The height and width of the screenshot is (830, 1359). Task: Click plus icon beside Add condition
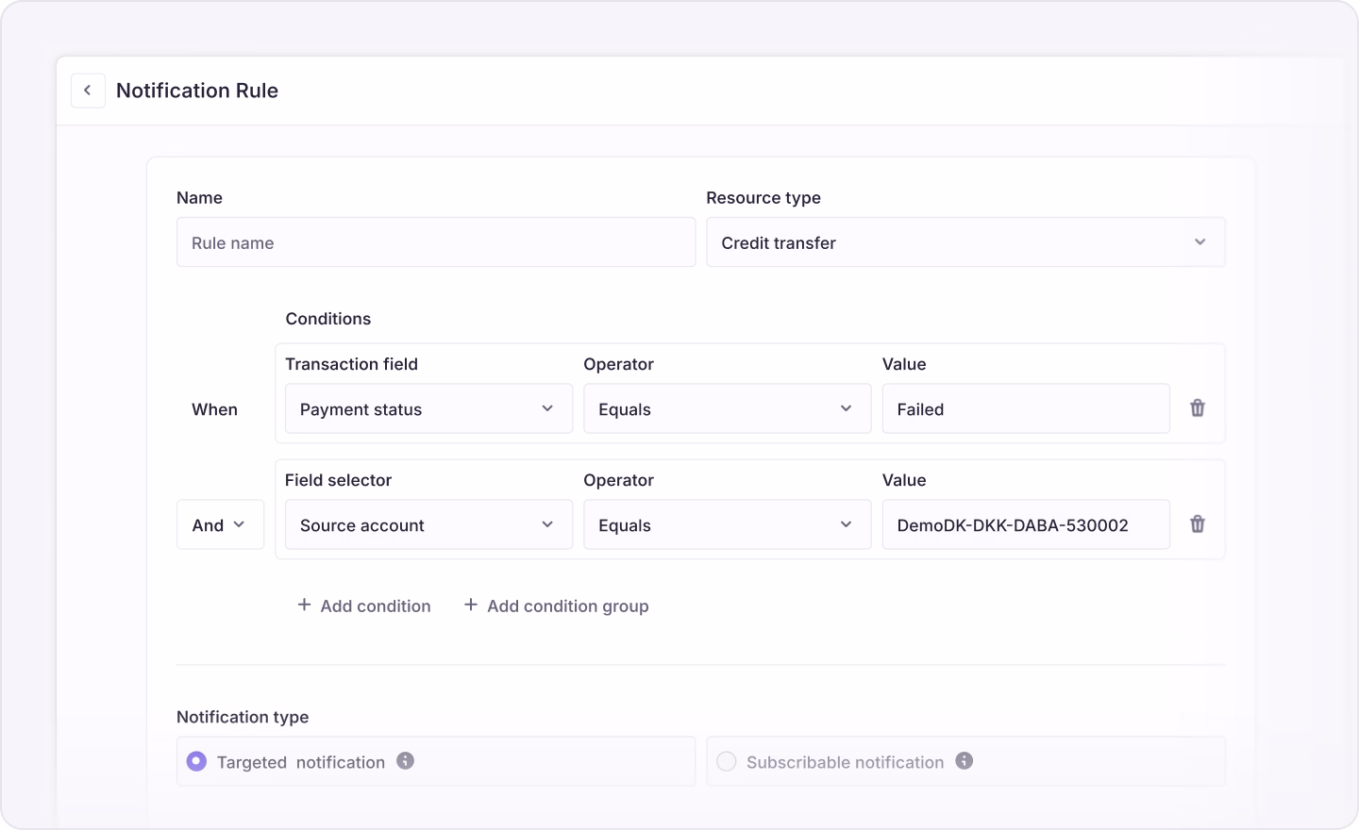click(x=304, y=605)
